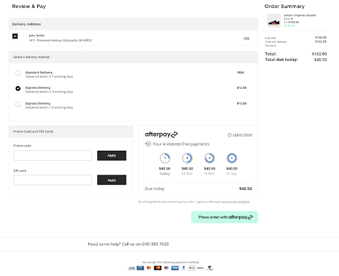339x276 pixels.
Task: Click the Afterpay logo in payment panel
Action: (161, 134)
